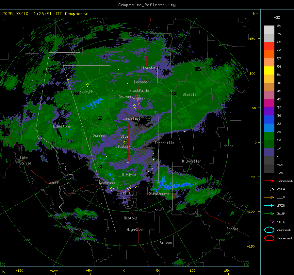Click the Lake Louise label
This screenshot has width=294, height=275.
25,161
